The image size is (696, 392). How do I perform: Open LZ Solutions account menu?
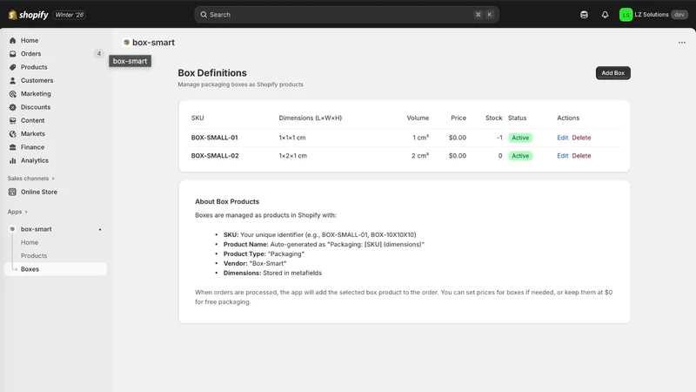tap(653, 15)
